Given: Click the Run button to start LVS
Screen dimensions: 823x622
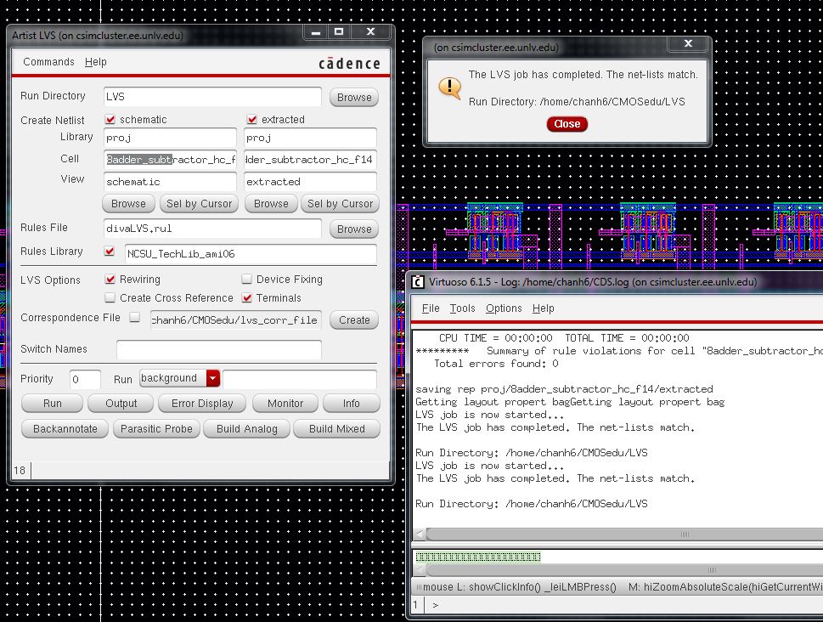Looking at the screenshot, I should [51, 403].
